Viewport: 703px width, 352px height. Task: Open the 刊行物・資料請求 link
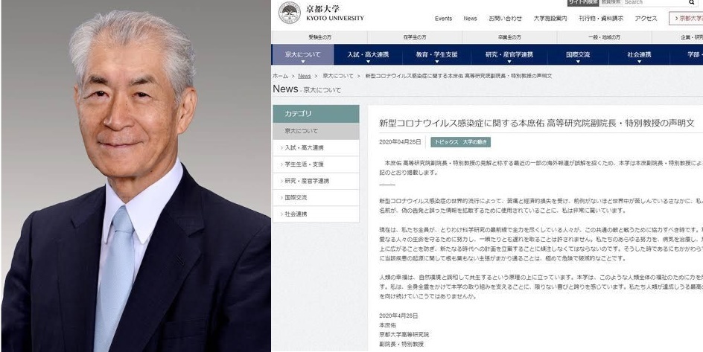[600, 19]
